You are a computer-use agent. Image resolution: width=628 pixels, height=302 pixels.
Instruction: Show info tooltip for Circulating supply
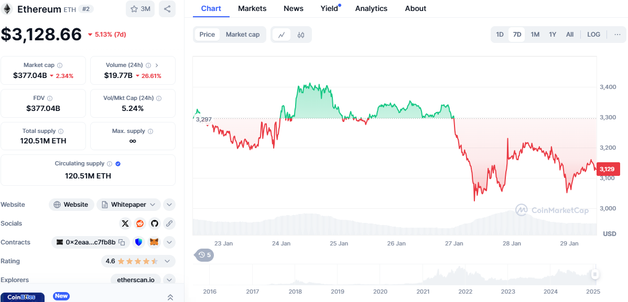tap(110, 164)
